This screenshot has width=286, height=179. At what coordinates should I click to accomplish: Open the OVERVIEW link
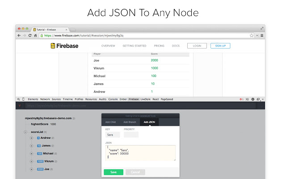pos(108,46)
